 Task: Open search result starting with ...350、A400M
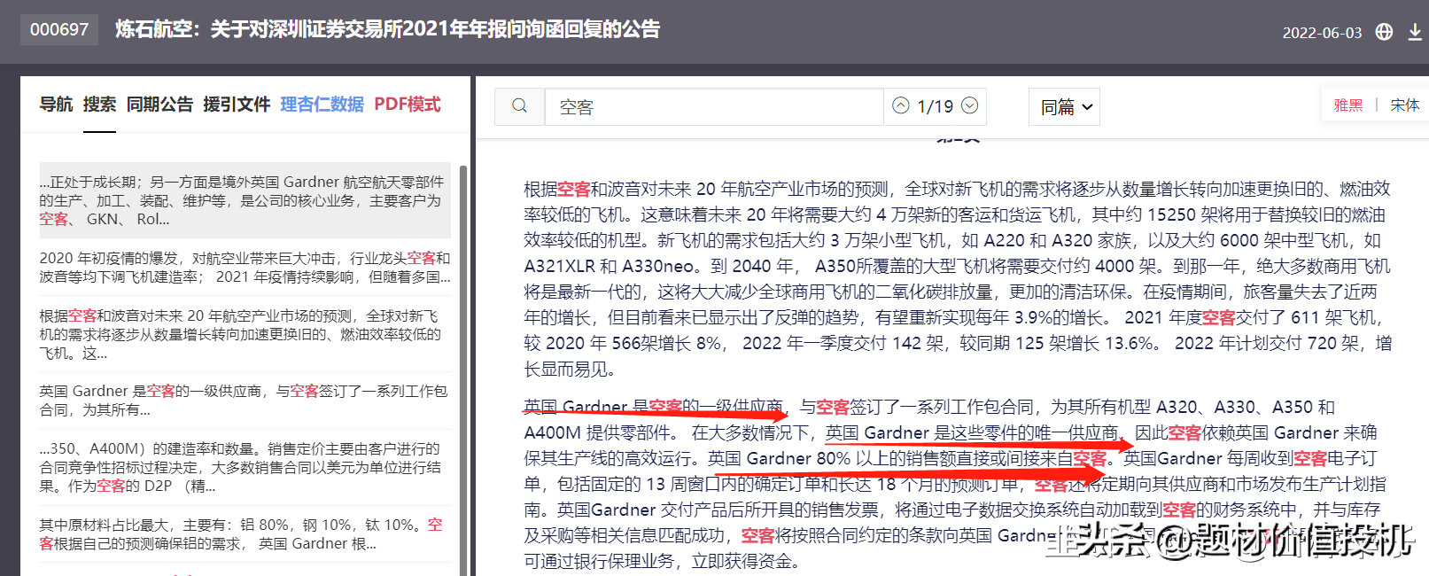pyautogui.click(x=245, y=467)
